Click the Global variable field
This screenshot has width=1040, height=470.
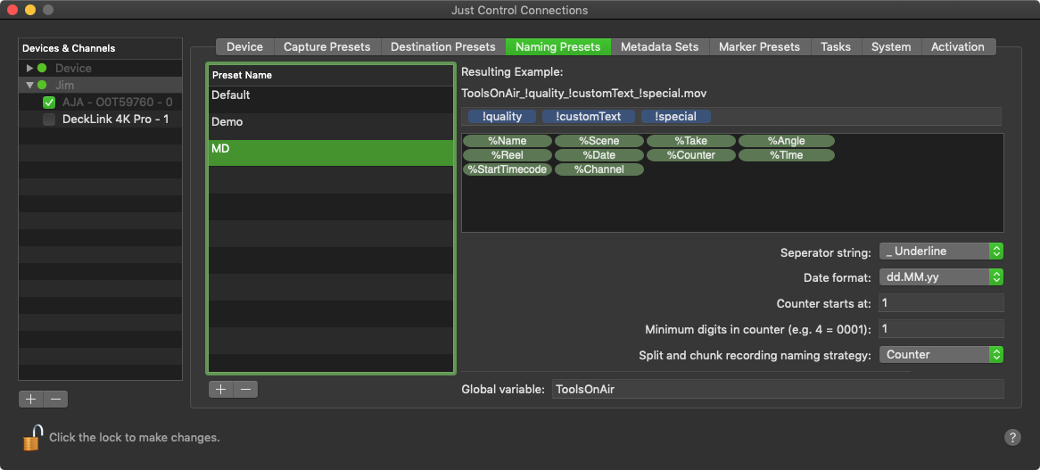pos(778,389)
